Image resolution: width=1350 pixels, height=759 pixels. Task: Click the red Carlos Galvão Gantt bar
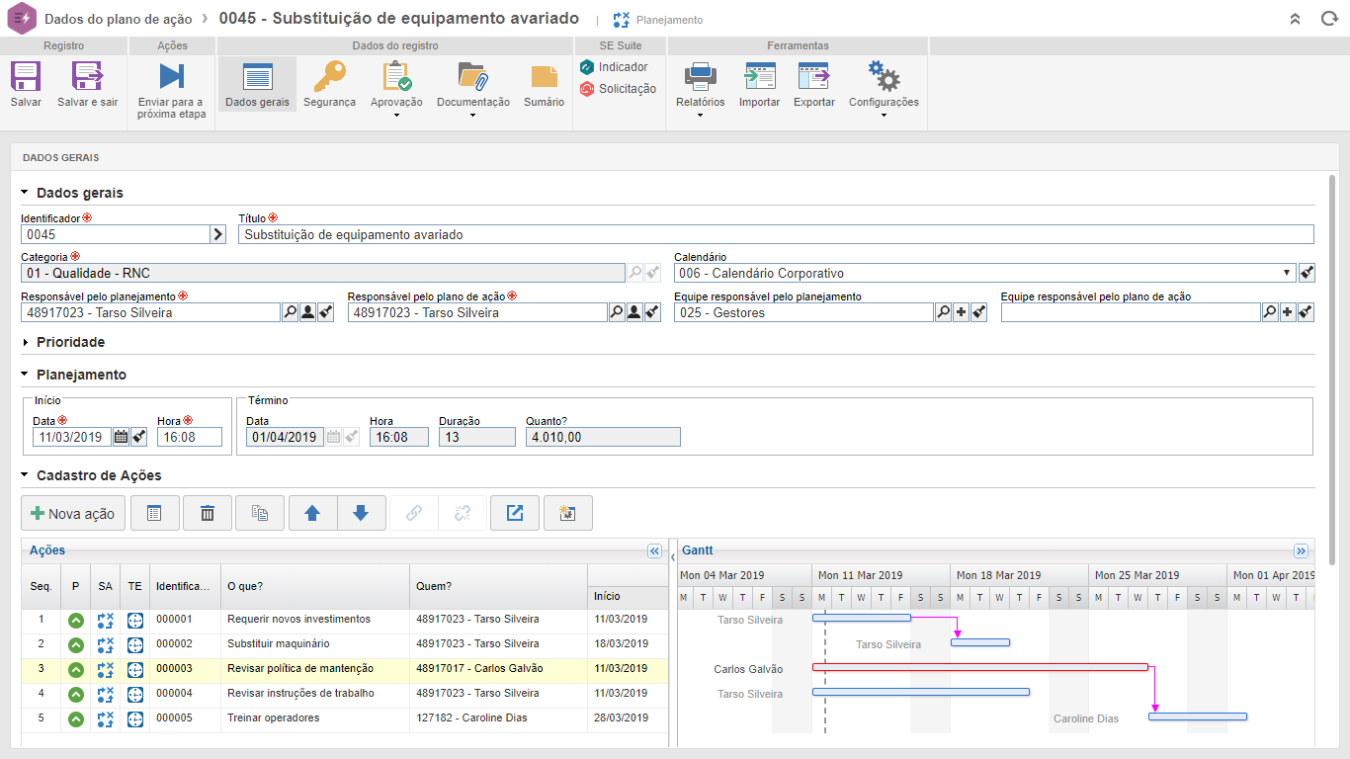pyautogui.click(x=978, y=667)
